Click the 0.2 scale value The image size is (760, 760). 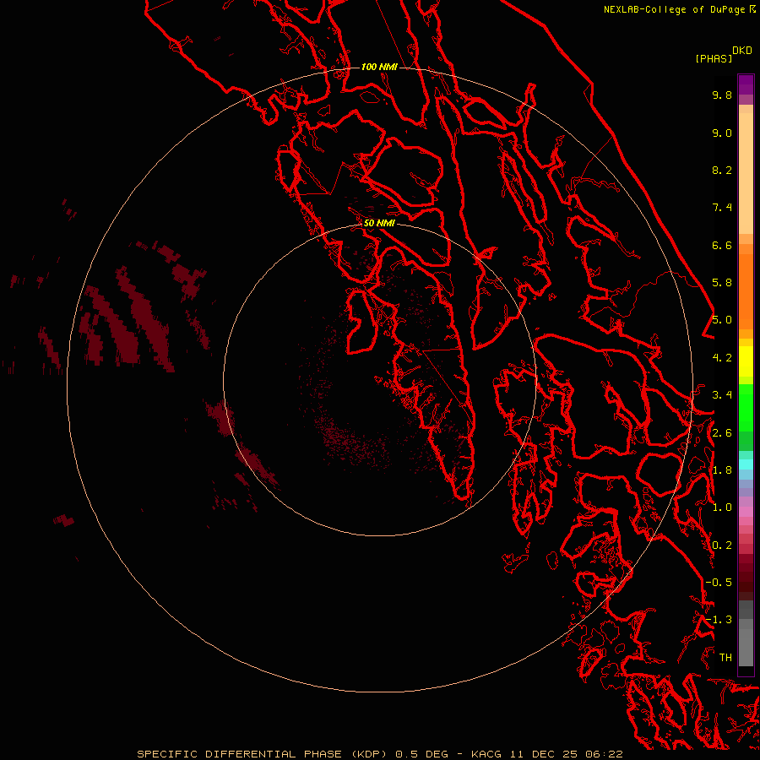(x=722, y=546)
